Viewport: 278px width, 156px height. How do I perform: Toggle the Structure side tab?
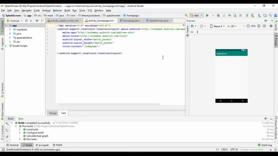2,132
